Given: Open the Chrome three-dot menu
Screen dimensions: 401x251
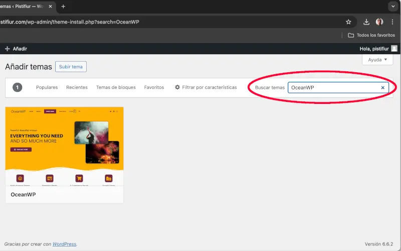Looking at the screenshot, I should [392, 22].
